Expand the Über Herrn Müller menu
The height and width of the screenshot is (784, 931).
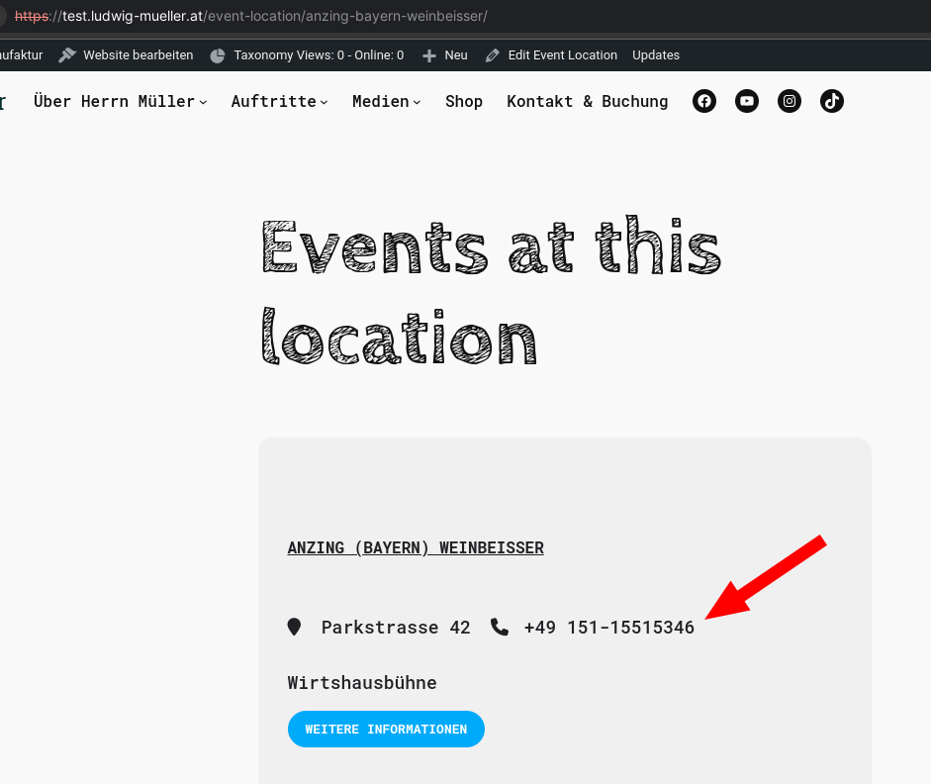(120, 102)
